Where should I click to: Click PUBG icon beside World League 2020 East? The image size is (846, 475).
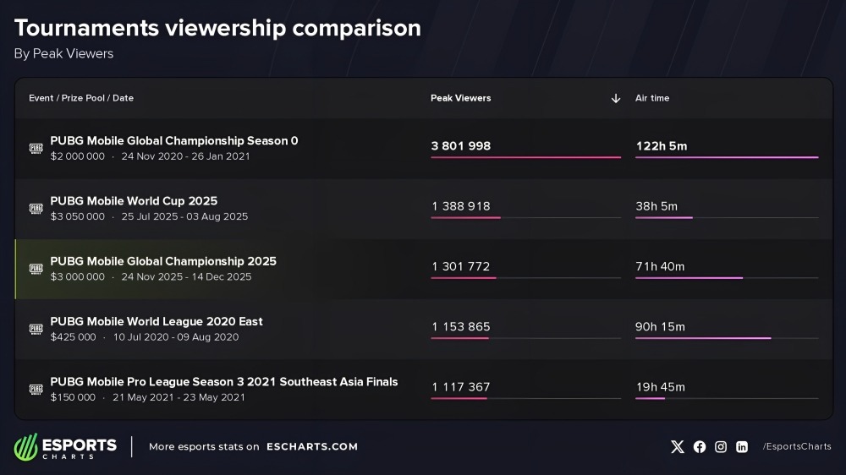point(36,329)
